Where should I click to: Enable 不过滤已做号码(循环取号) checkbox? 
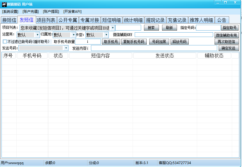[5, 42]
